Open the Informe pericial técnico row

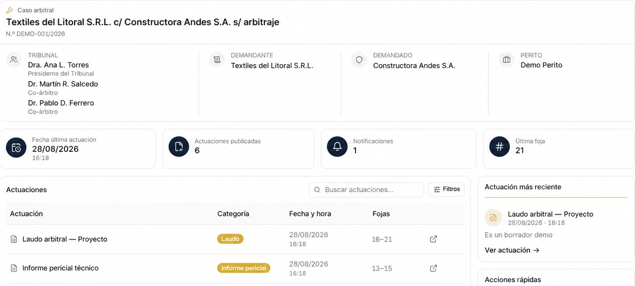pyautogui.click(x=235, y=268)
